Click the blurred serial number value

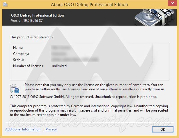pos(75,60)
